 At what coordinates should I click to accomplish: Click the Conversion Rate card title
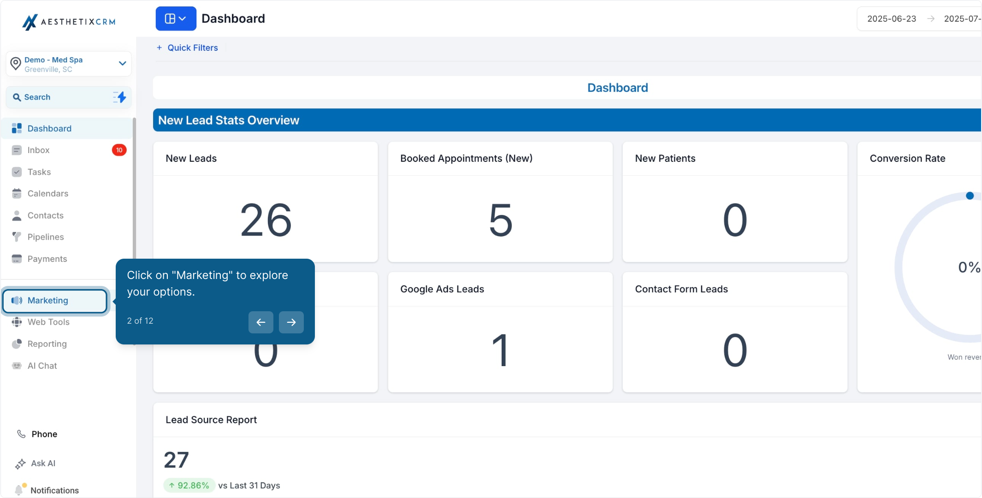tap(907, 159)
